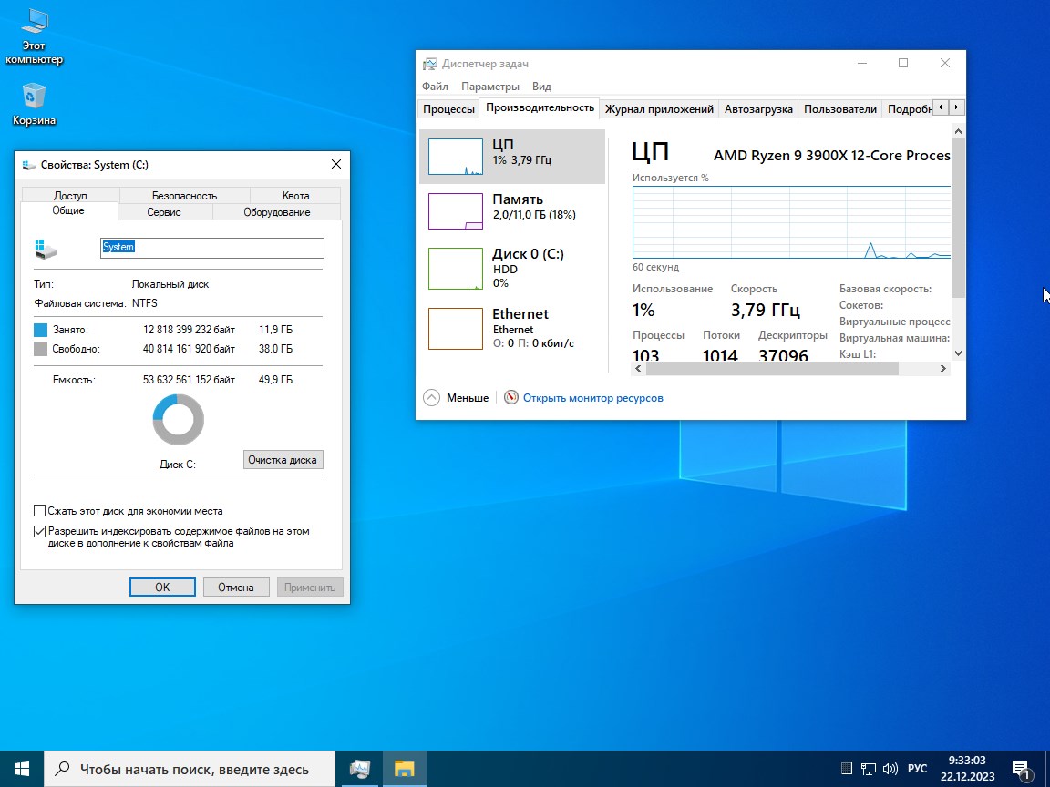Enable 'Сжать этот диск' checkbox
Screen dimensions: 1050x787
(x=40, y=511)
